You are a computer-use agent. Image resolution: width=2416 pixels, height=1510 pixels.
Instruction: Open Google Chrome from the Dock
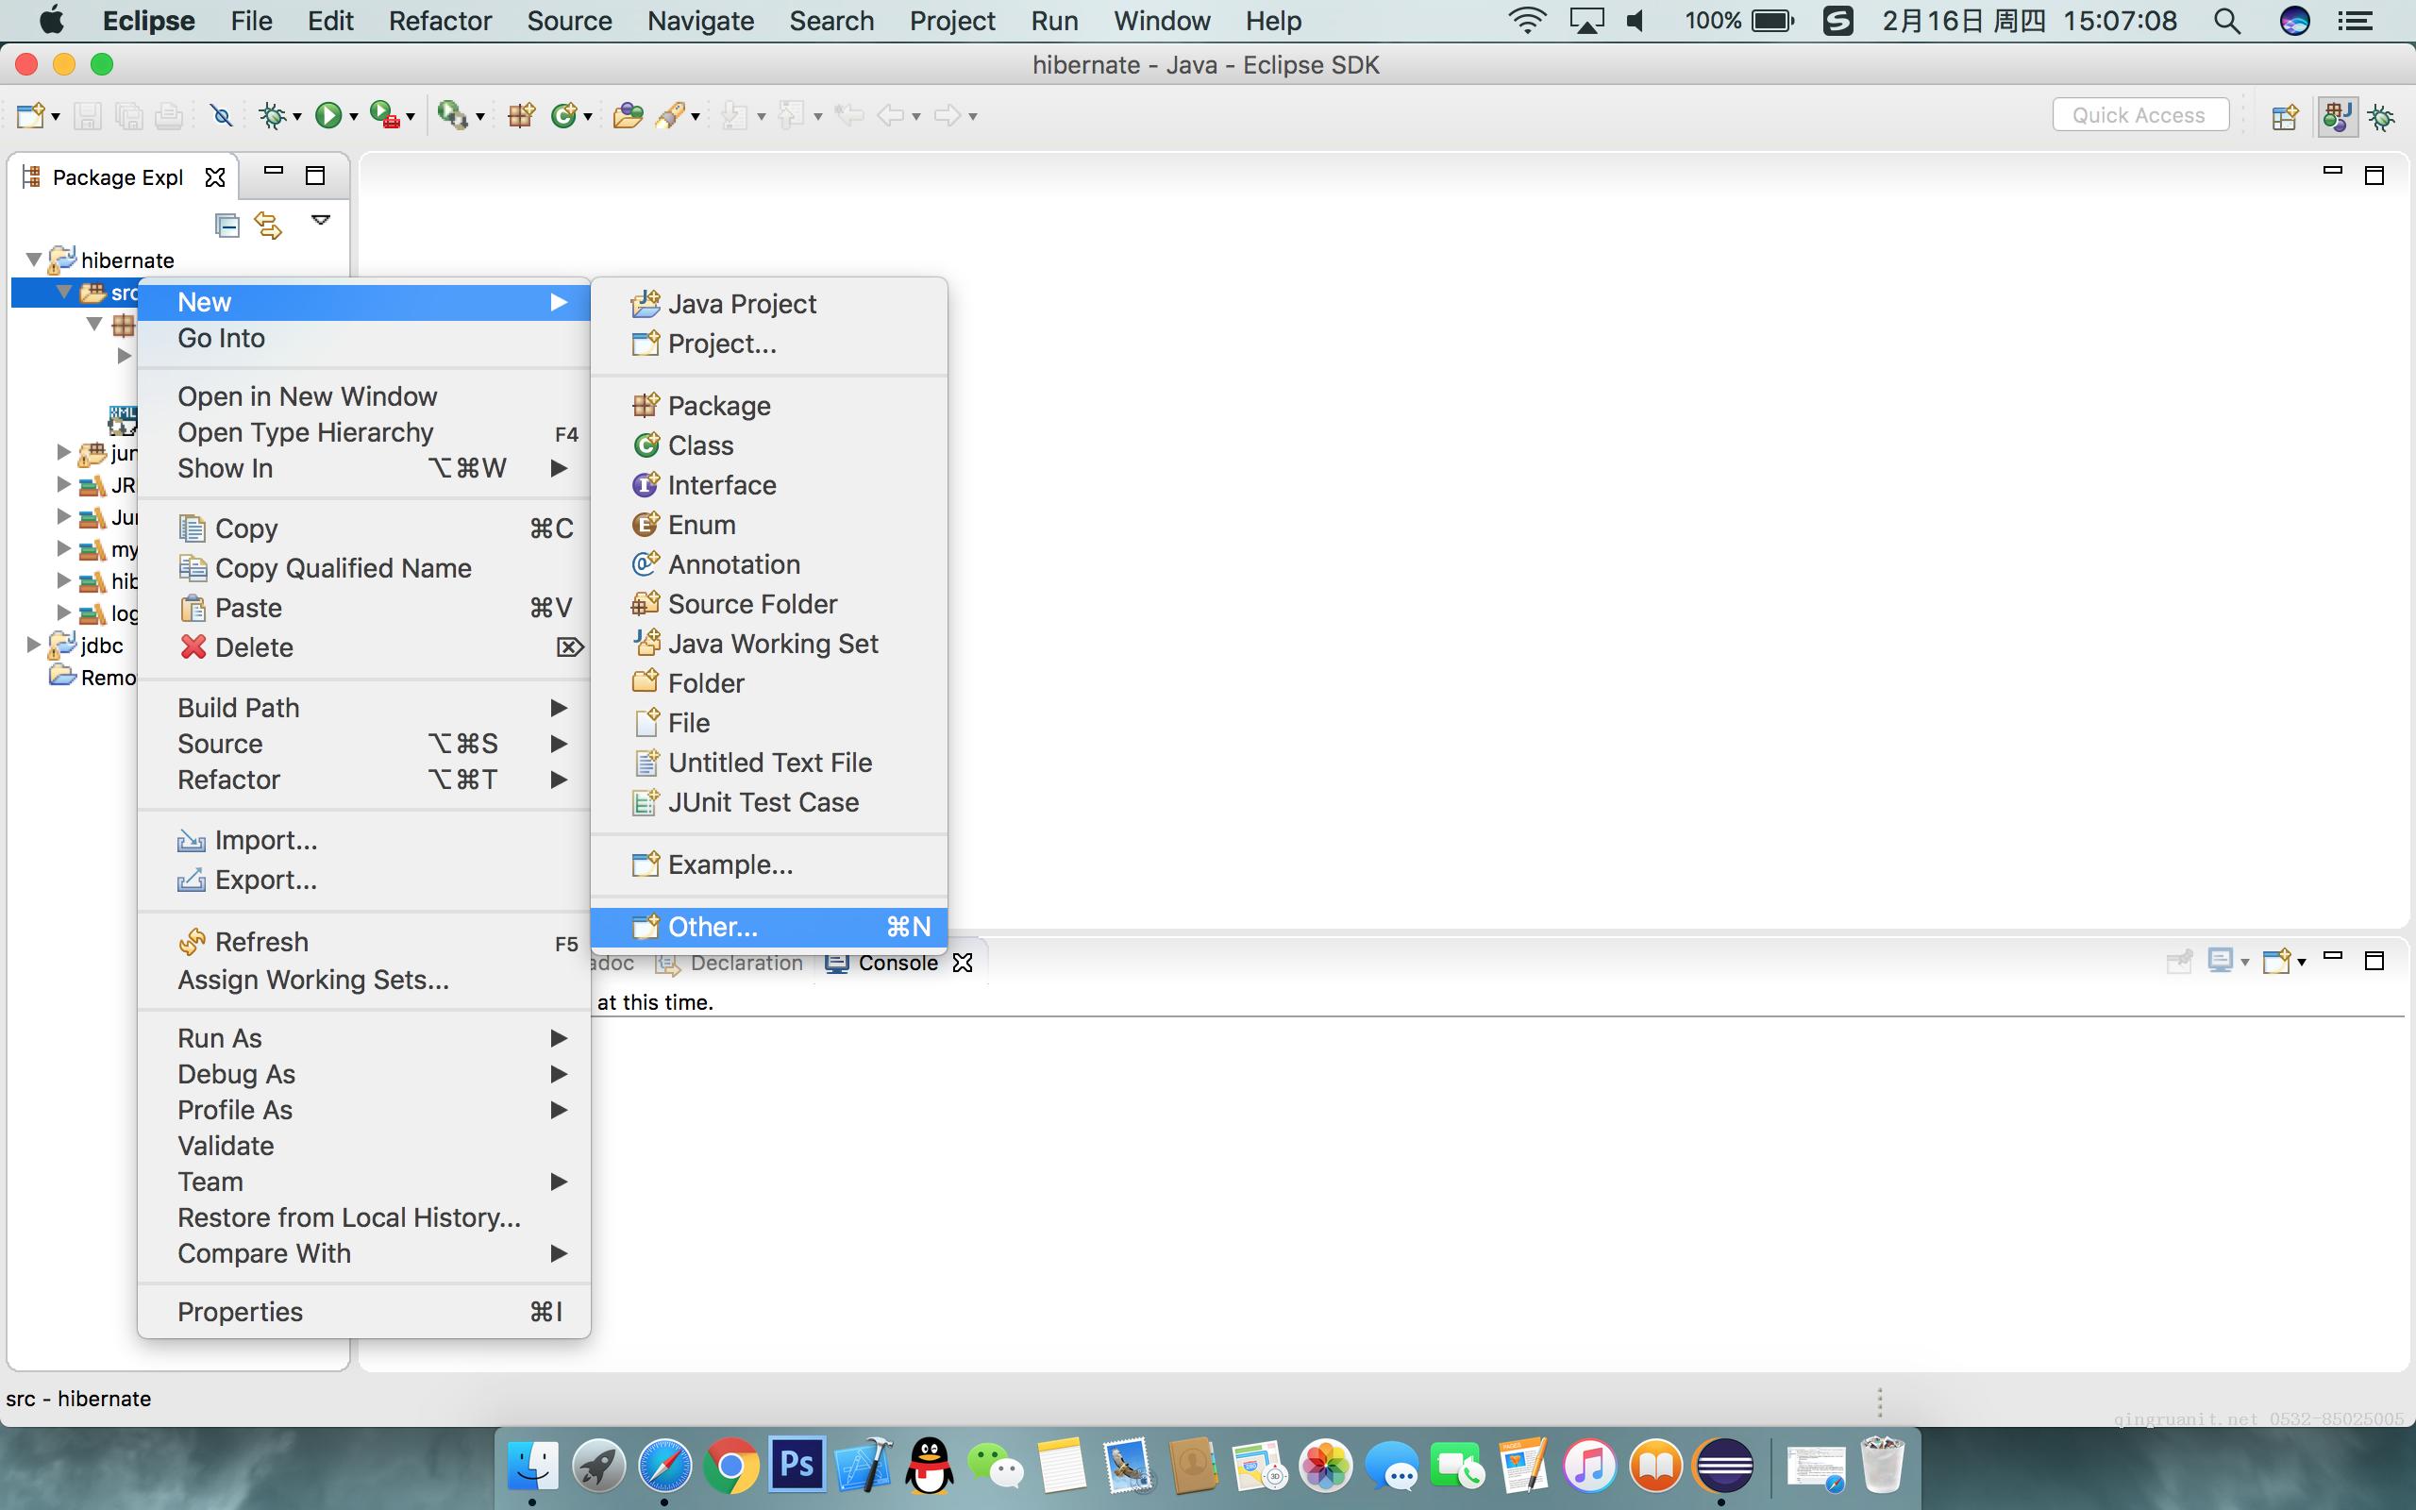point(730,1466)
